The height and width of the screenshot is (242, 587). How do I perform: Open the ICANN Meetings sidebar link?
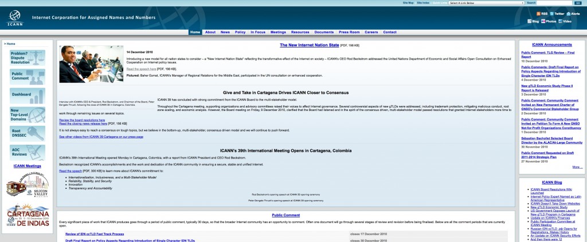point(28,166)
